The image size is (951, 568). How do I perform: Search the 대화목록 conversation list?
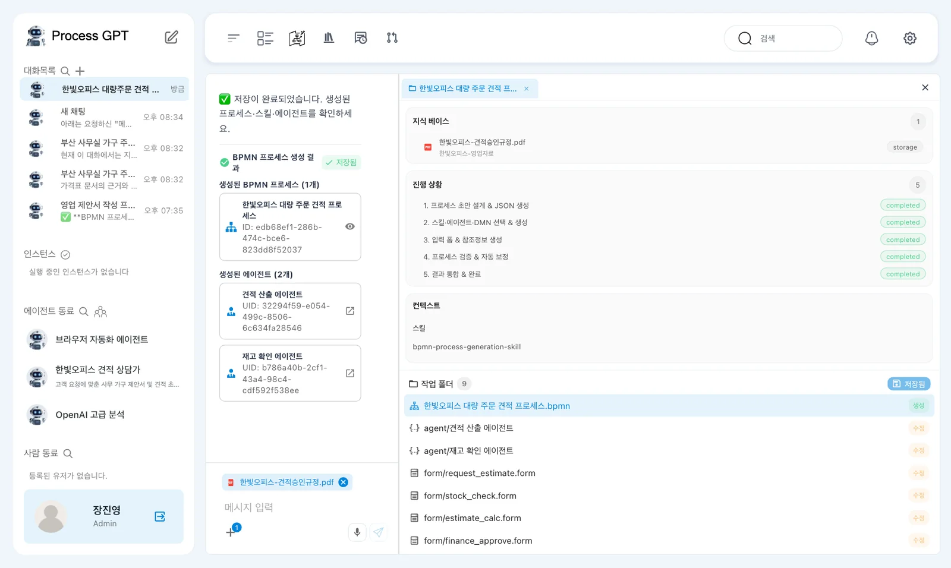[x=65, y=71]
